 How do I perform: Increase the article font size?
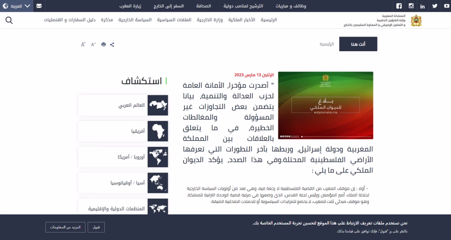(x=83, y=45)
